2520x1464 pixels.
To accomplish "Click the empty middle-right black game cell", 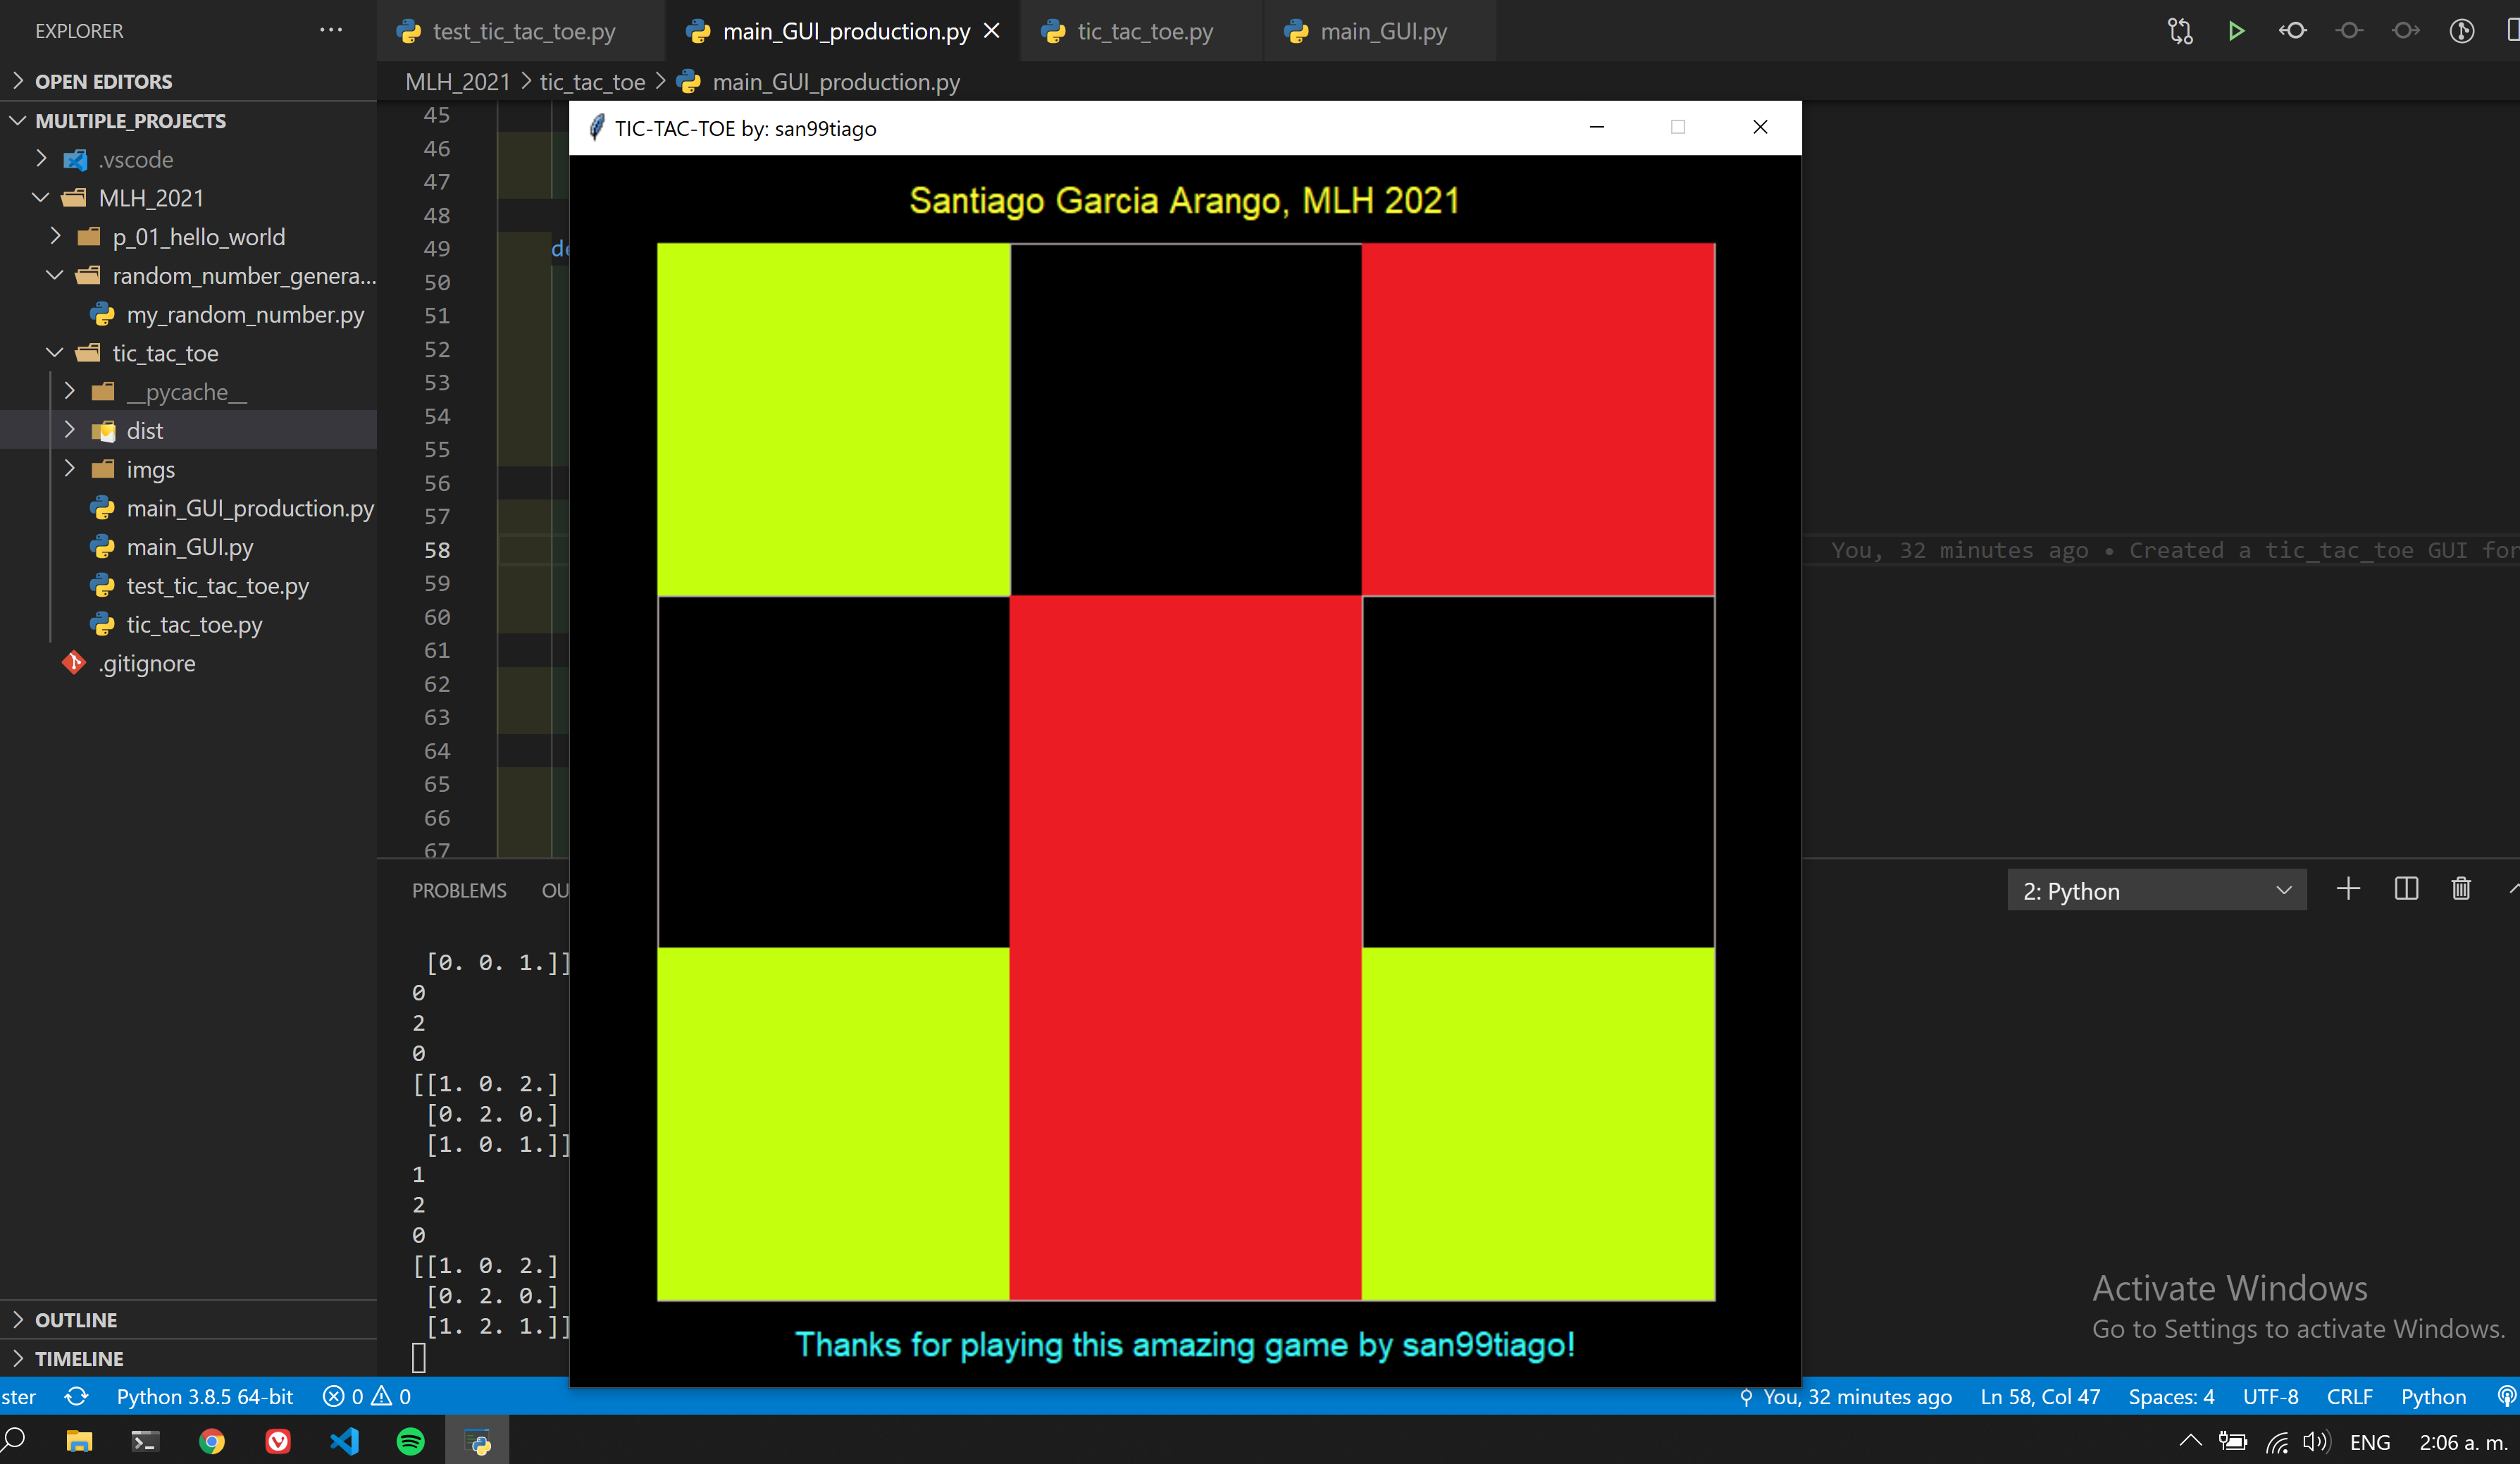I will [x=1538, y=771].
